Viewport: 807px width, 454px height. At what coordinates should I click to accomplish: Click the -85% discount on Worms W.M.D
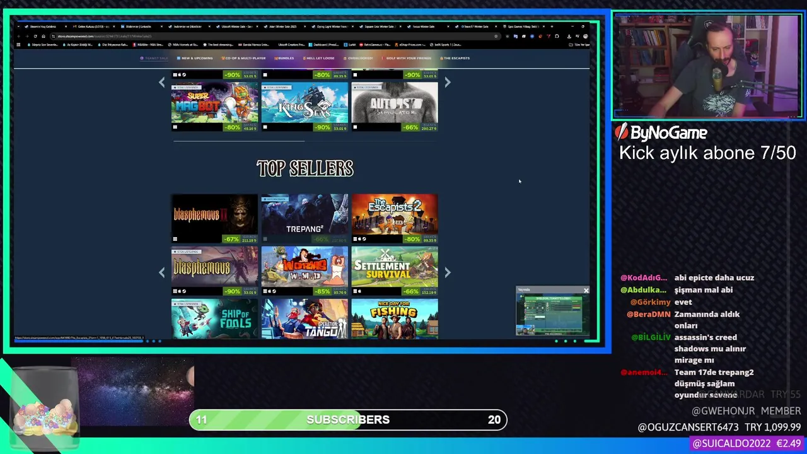pyautogui.click(x=322, y=291)
